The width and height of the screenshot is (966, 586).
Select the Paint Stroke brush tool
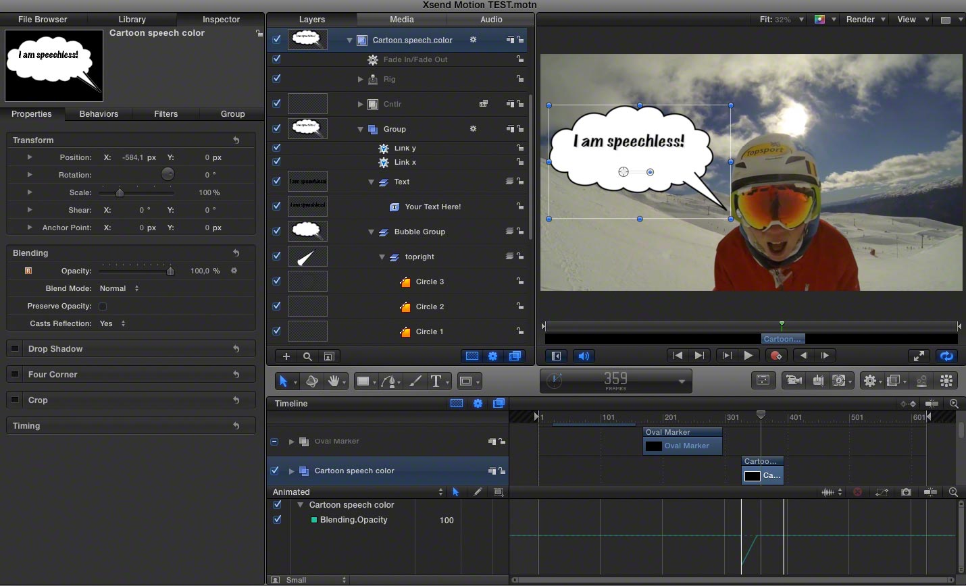(x=415, y=381)
